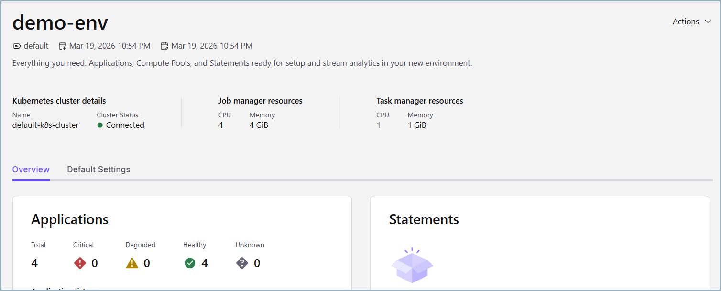
Task: Click the green Connected status dot
Action: tap(100, 125)
